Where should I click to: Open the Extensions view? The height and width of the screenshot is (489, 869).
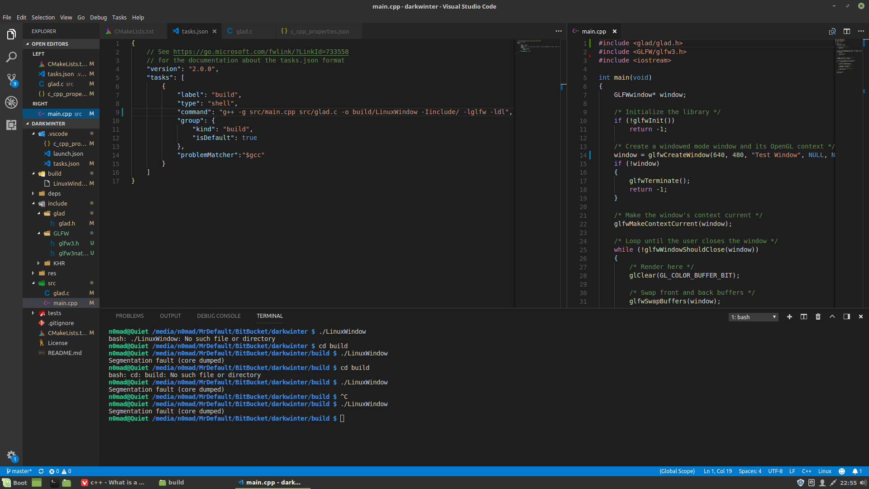(x=11, y=125)
